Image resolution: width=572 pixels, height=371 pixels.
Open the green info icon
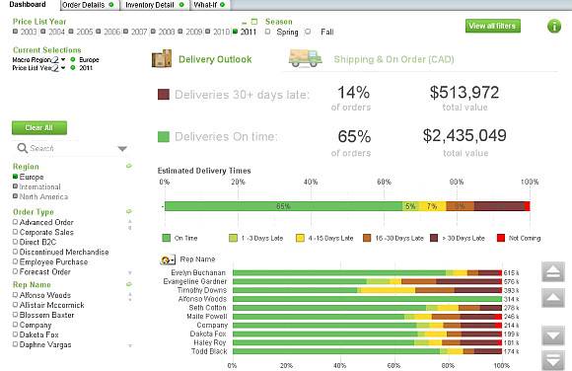tap(554, 27)
